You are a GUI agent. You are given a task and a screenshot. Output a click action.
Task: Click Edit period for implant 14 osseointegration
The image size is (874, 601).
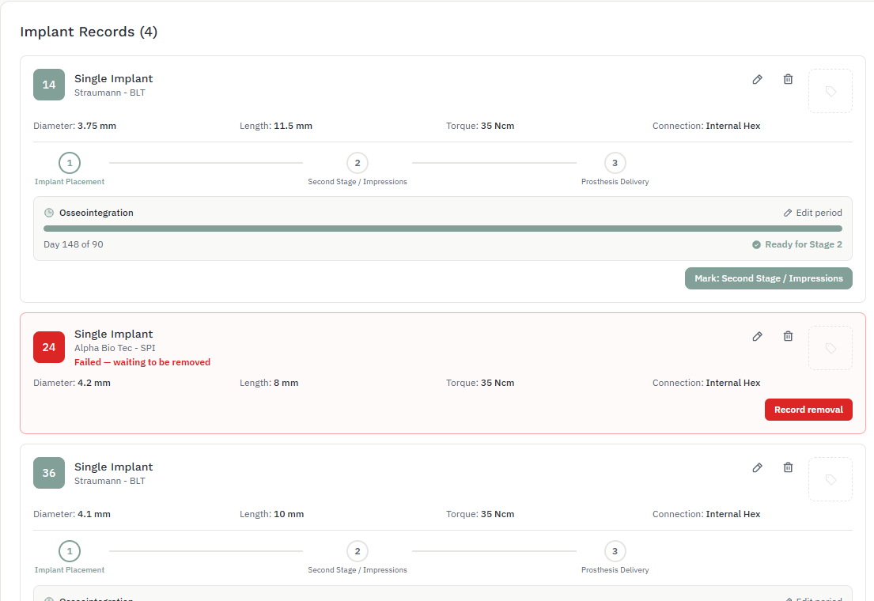click(812, 213)
